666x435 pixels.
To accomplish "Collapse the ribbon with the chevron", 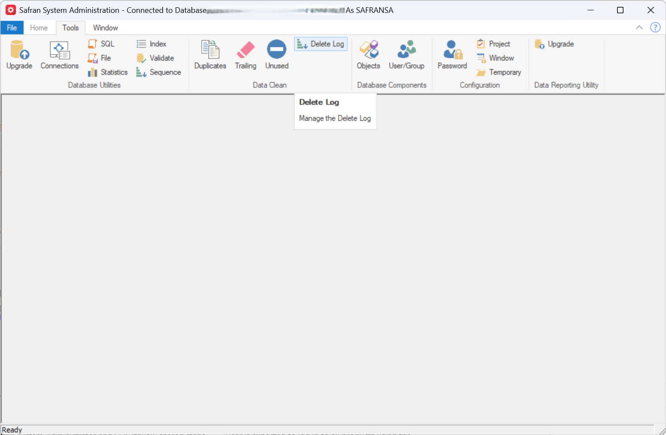I will click(639, 27).
